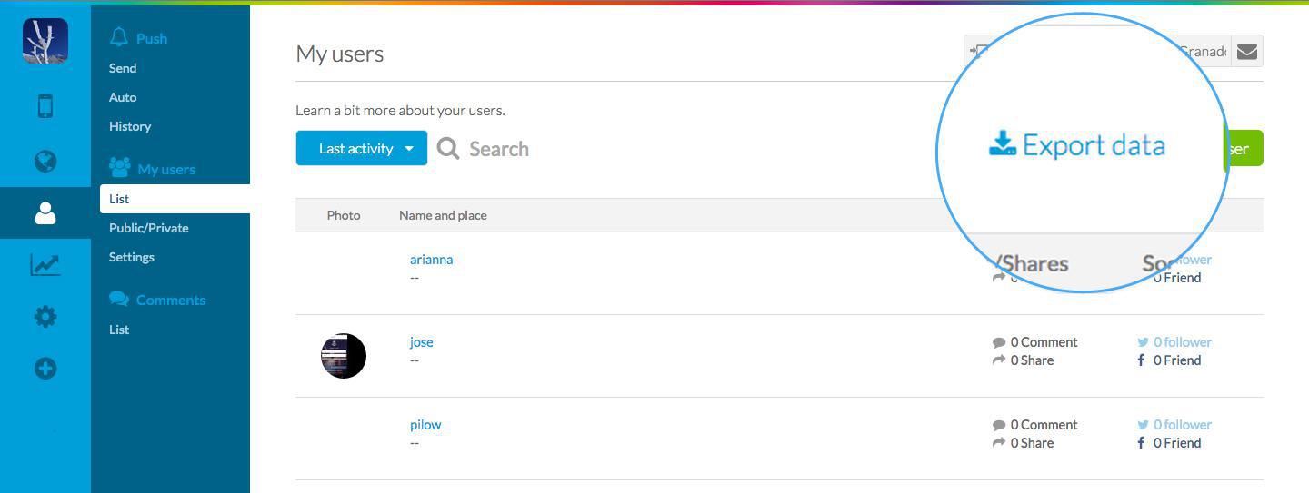Open the settings gear icon in sidebar

click(x=45, y=317)
